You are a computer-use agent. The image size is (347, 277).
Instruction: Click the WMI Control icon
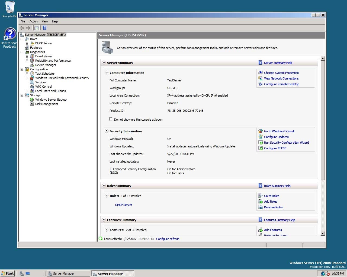[32, 87]
